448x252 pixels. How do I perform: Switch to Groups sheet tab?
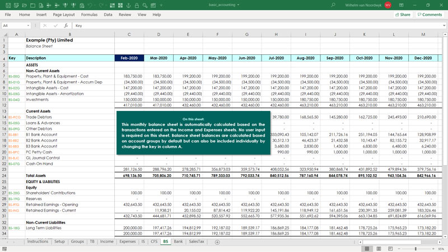[x=77, y=242]
